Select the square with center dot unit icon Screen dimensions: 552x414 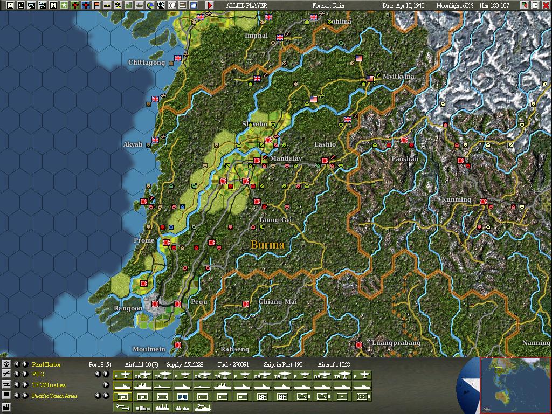[342, 397]
